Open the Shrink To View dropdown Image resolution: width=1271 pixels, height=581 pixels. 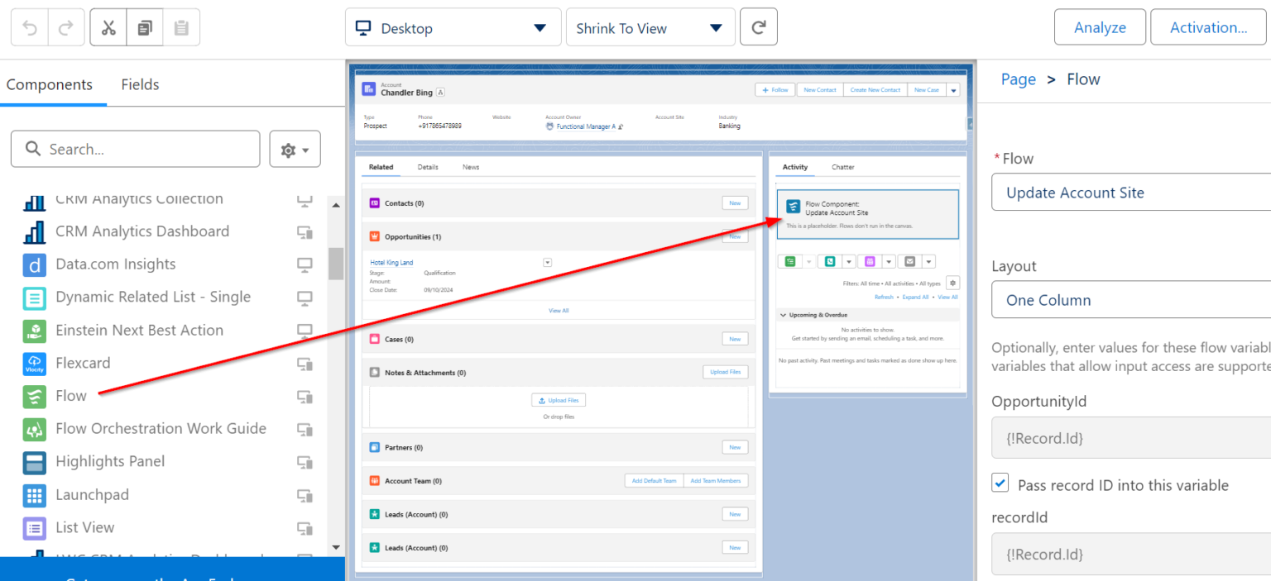click(x=650, y=28)
